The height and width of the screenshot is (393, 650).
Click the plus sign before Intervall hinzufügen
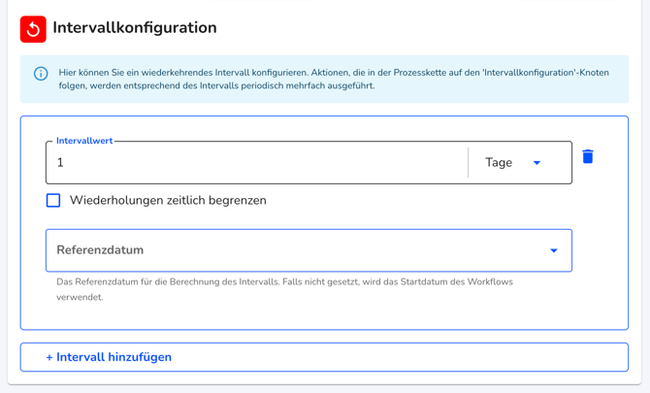click(49, 357)
